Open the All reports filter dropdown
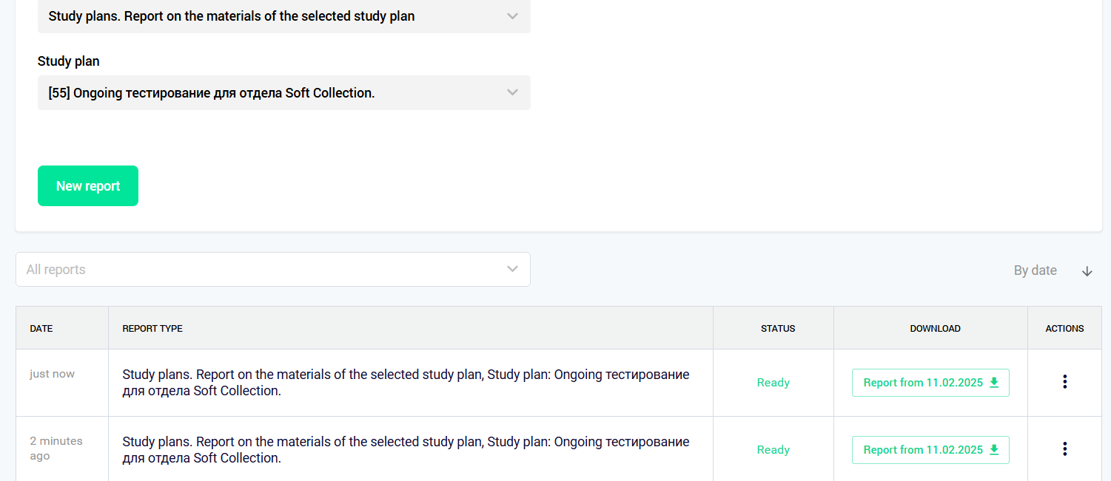 tap(272, 270)
